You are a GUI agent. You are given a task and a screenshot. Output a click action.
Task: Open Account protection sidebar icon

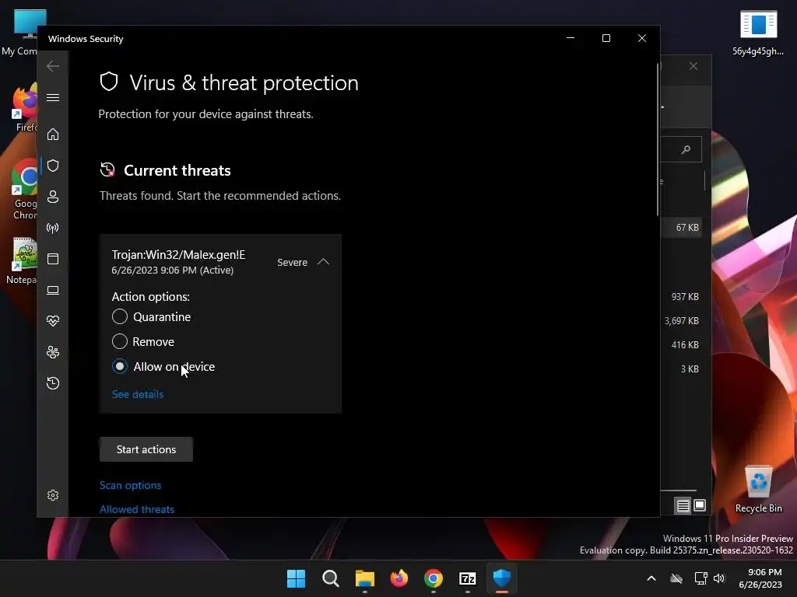pos(53,197)
